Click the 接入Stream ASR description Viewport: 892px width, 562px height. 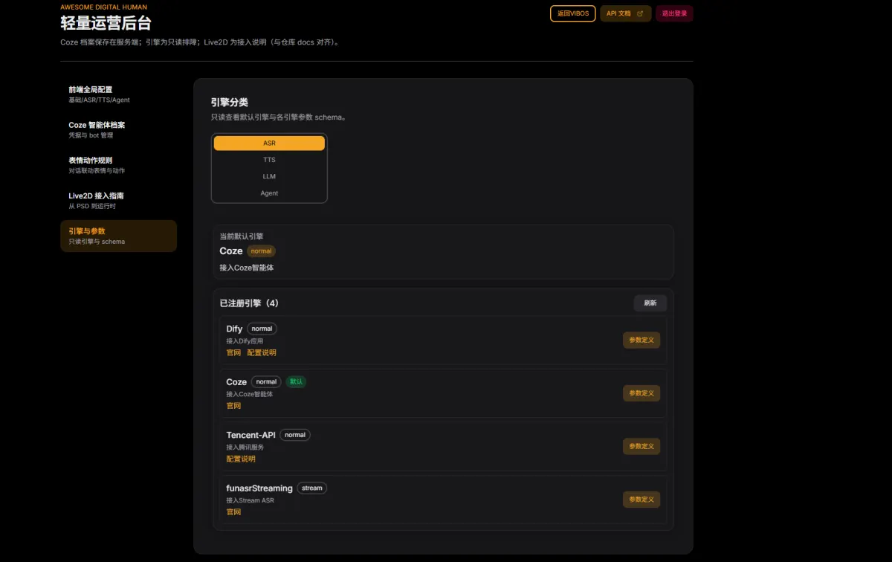[x=251, y=501]
